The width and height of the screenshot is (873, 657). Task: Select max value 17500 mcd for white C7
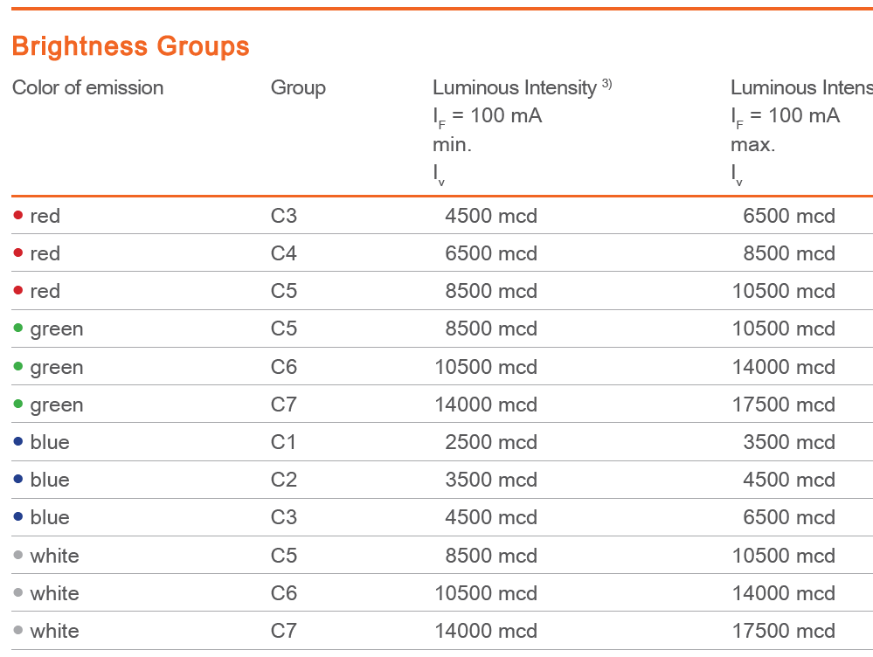[x=783, y=631]
